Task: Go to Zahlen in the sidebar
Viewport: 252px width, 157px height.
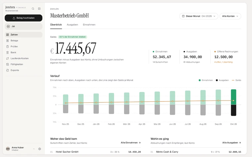Action: coord(24,35)
